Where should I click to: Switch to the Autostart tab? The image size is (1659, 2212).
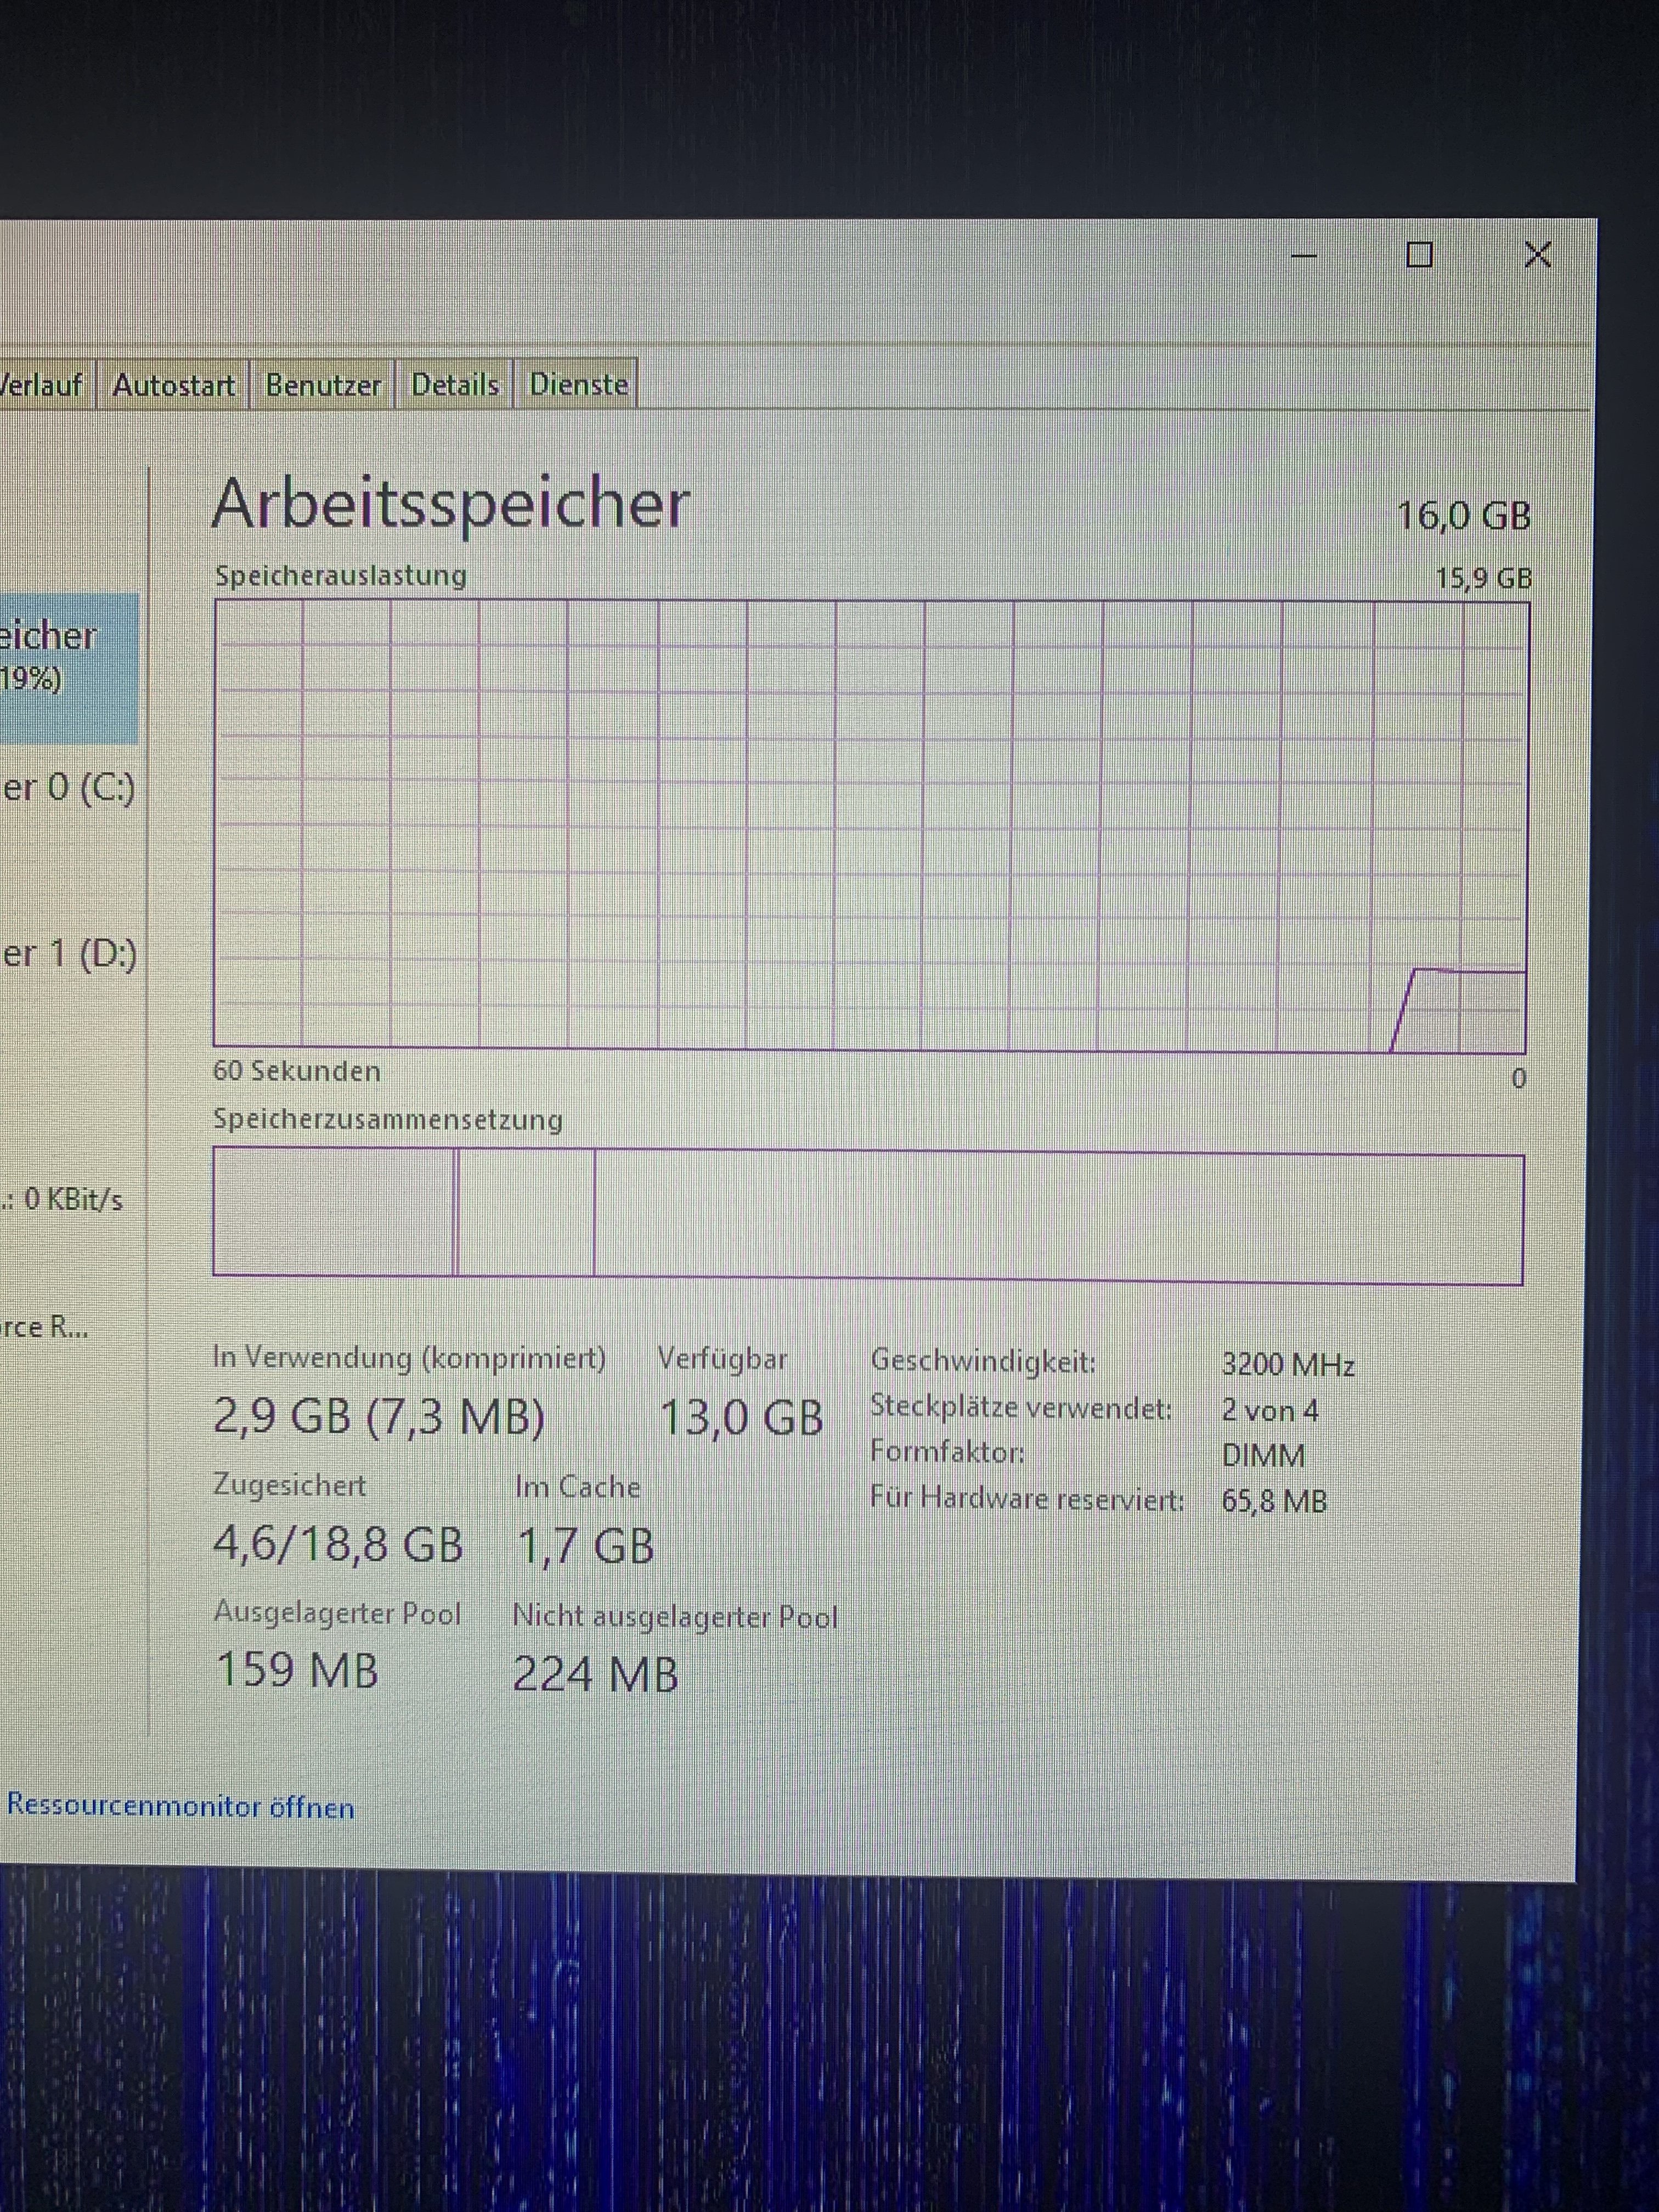tap(173, 385)
